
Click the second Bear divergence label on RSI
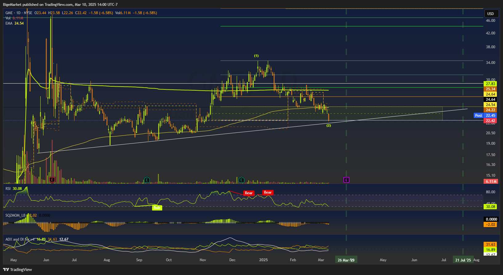[268, 192]
